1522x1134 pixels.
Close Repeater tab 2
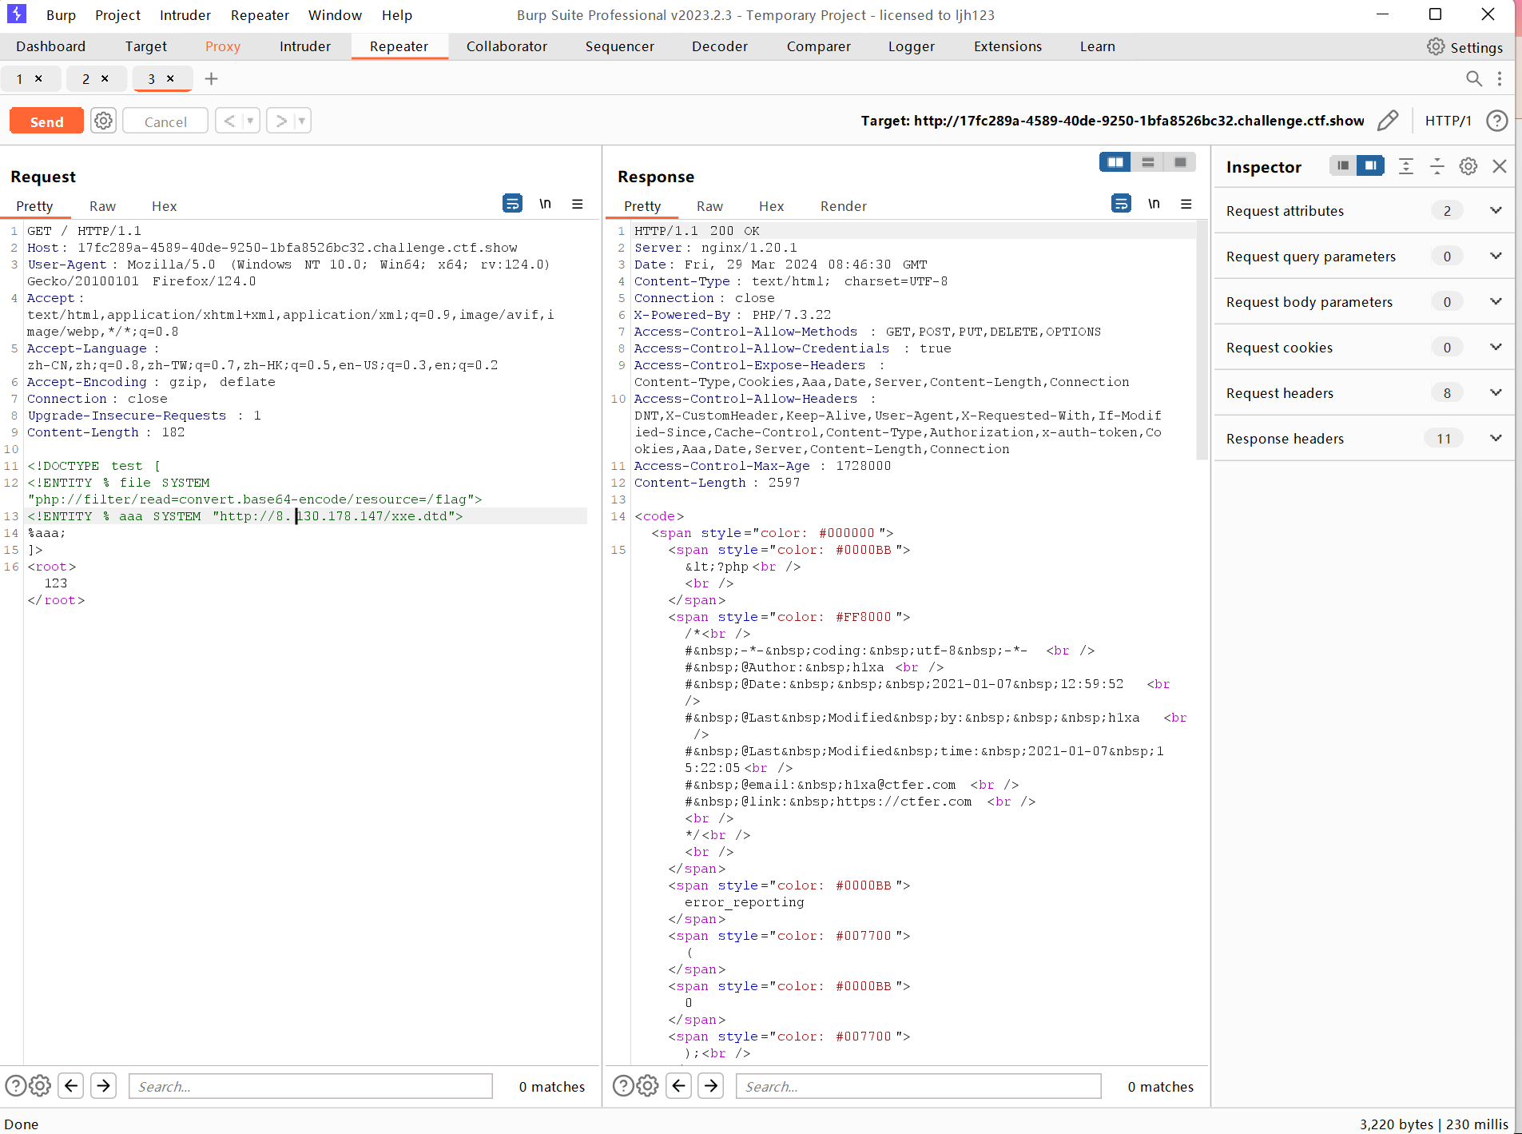[x=105, y=78]
